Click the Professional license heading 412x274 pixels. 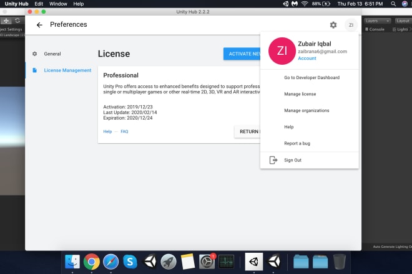pos(121,75)
